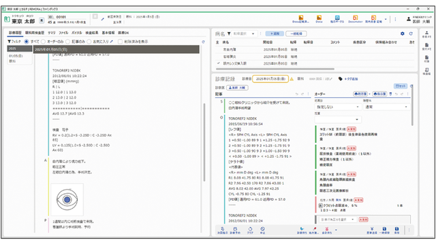Open the three-dot menu in top header

pyautogui.click(x=395, y=19)
